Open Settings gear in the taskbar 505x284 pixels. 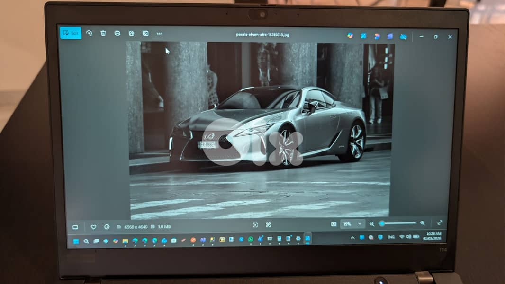pos(298,239)
